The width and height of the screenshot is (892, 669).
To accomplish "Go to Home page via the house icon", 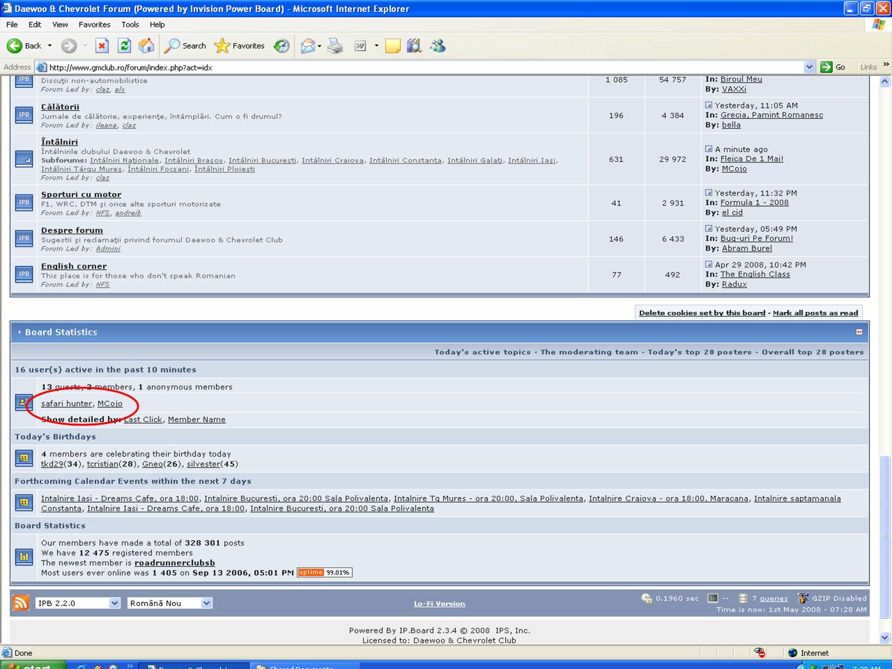I will coord(146,46).
